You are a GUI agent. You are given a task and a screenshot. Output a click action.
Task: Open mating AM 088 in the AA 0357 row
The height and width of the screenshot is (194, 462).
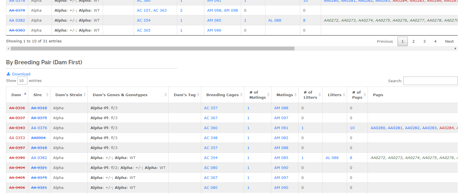tap(281, 148)
